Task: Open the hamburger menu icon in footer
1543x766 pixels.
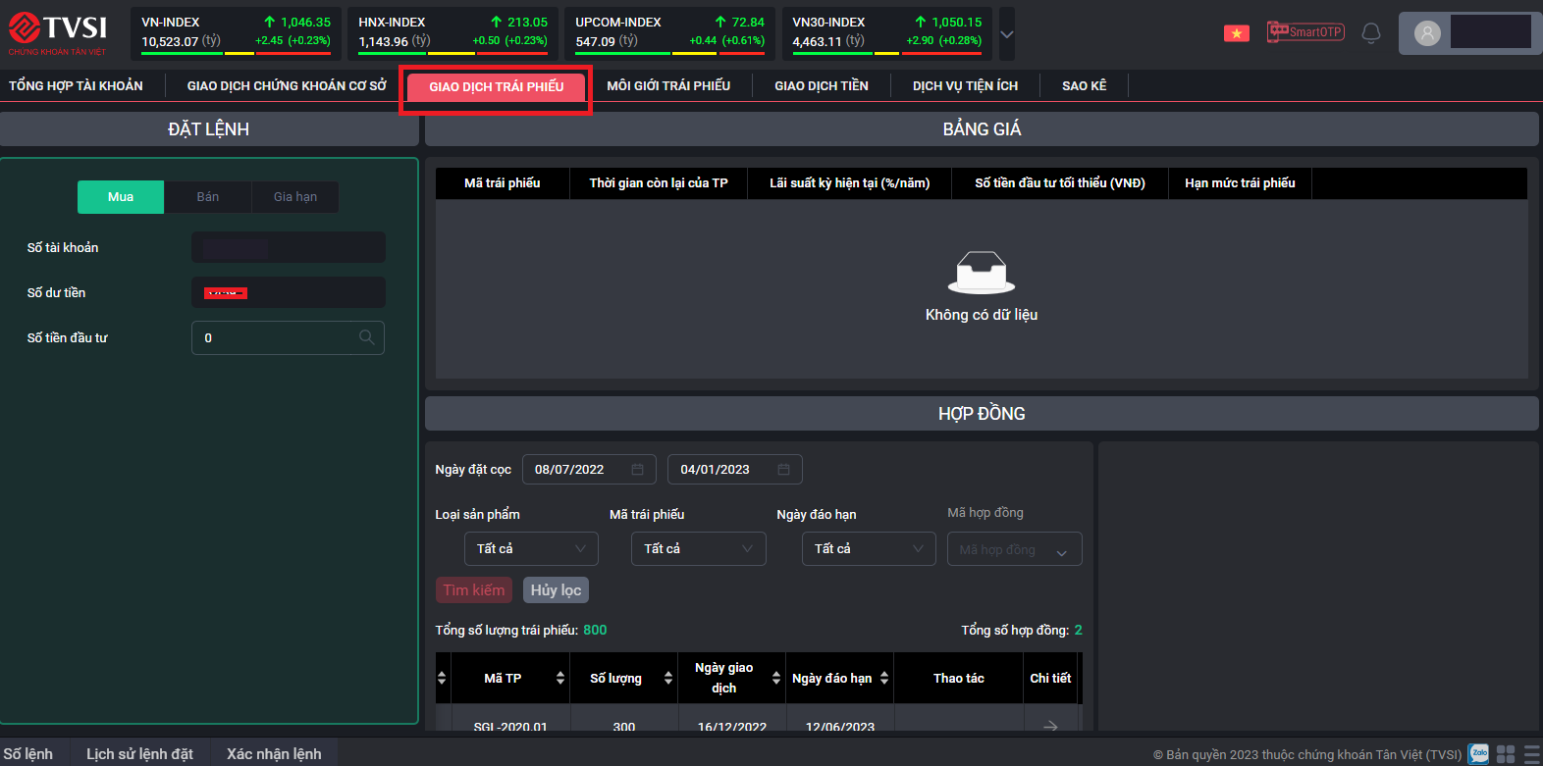Action: (x=1532, y=754)
